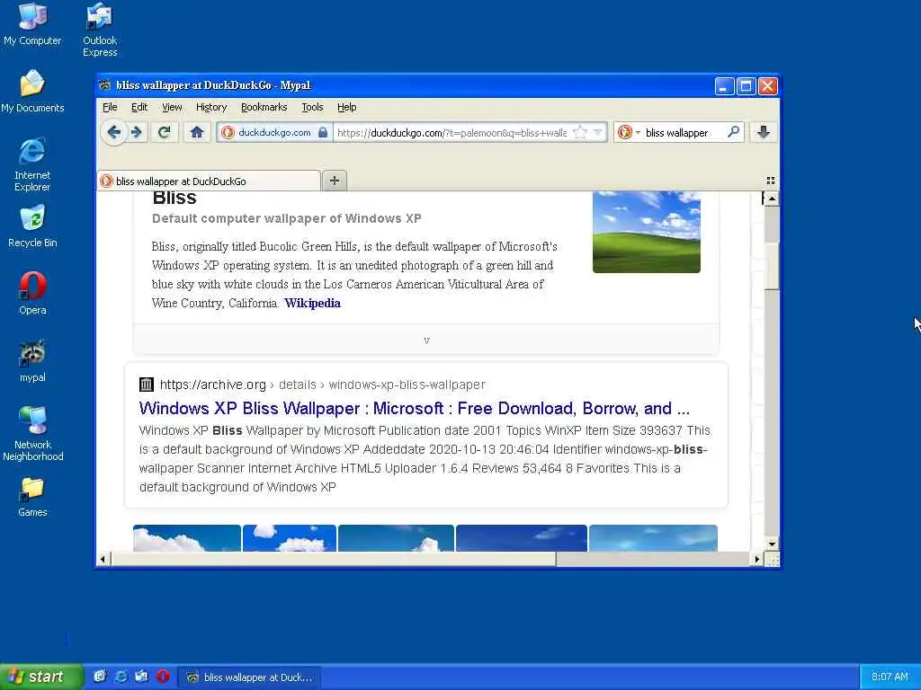Select mypal raccoon desktop icon
This screenshot has width=921, height=690.
pyautogui.click(x=32, y=361)
